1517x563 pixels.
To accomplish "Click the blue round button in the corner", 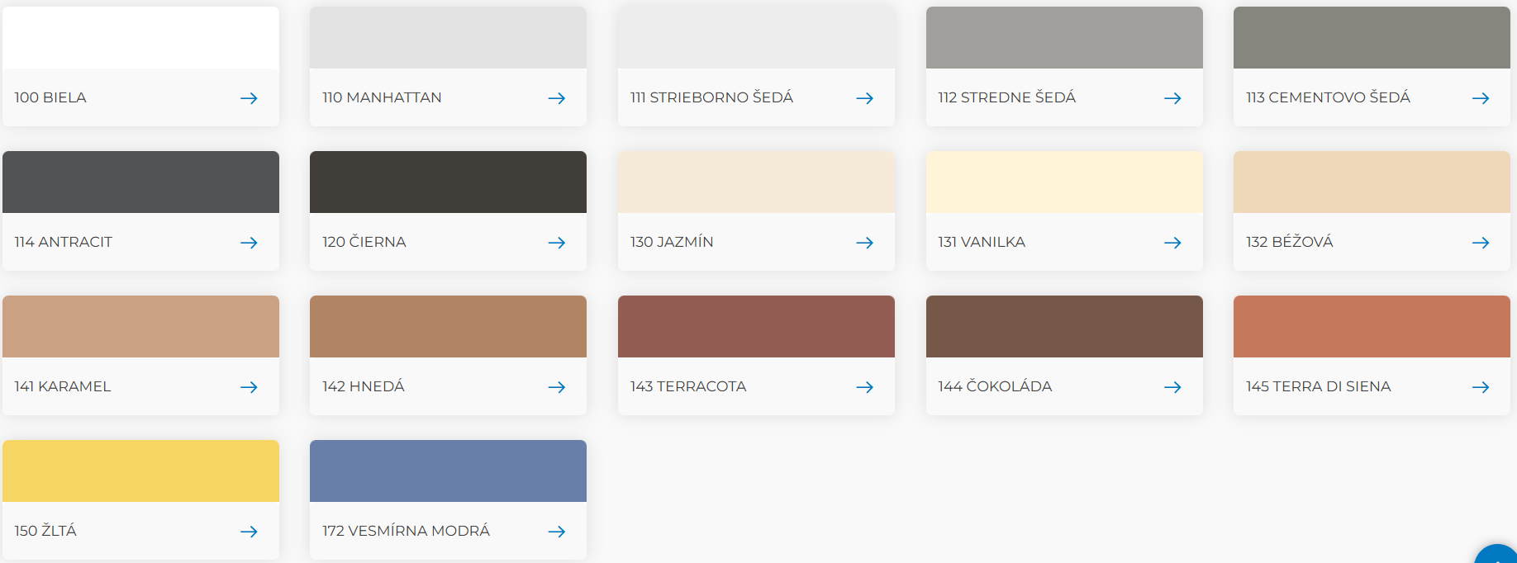I will pos(1499,556).
